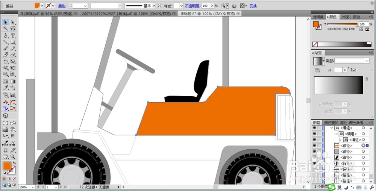Select the Pen tool
The height and width of the screenshot is (191, 376).
5,36
